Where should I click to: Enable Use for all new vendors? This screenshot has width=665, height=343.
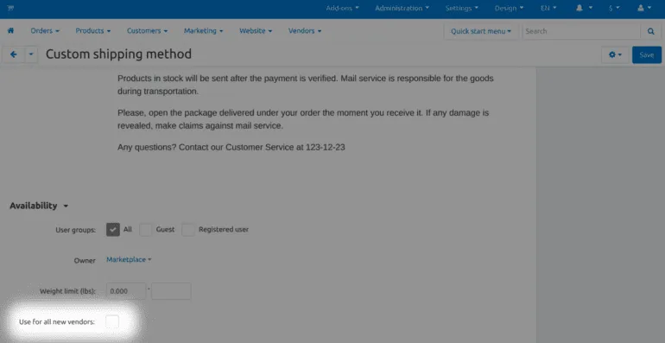point(112,321)
